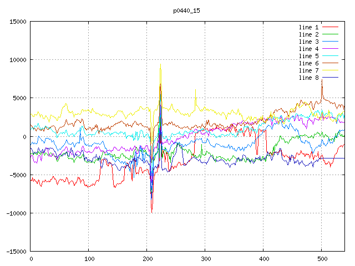Toggle the line 2 legend entry
The width and height of the screenshot is (355, 266).
[308, 34]
